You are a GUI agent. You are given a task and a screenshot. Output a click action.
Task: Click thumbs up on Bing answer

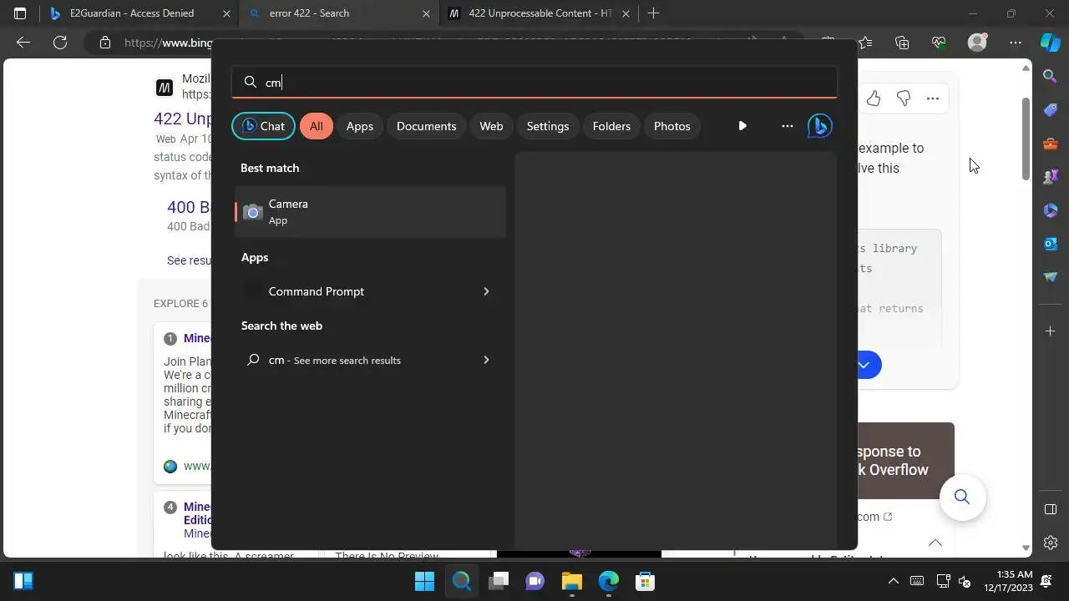click(x=874, y=98)
